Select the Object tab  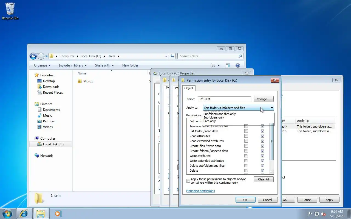[x=189, y=88]
